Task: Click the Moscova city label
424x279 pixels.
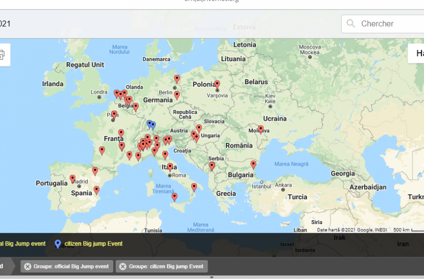Action: tap(310, 50)
